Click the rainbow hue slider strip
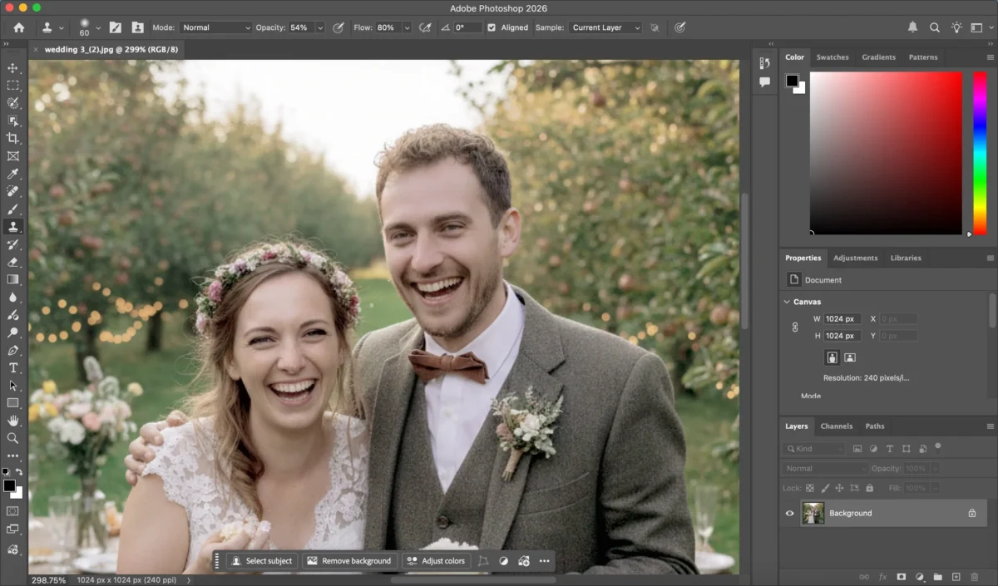This screenshot has height=586, width=998. point(980,153)
